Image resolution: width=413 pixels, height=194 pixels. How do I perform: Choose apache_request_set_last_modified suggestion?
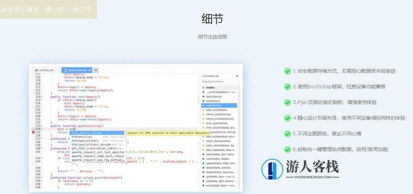tap(97, 152)
